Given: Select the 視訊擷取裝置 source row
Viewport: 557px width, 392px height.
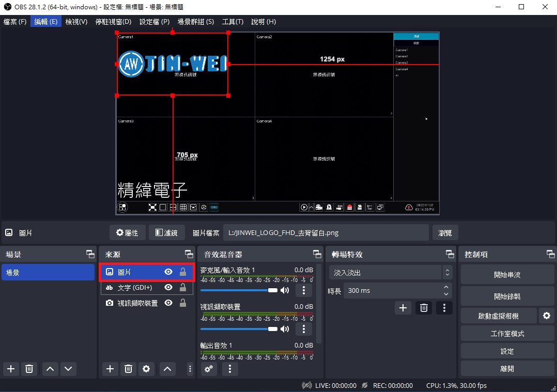Looking at the screenshot, I should coord(147,303).
